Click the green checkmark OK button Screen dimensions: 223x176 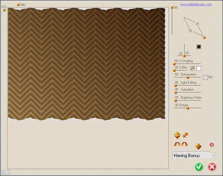pos(199,166)
